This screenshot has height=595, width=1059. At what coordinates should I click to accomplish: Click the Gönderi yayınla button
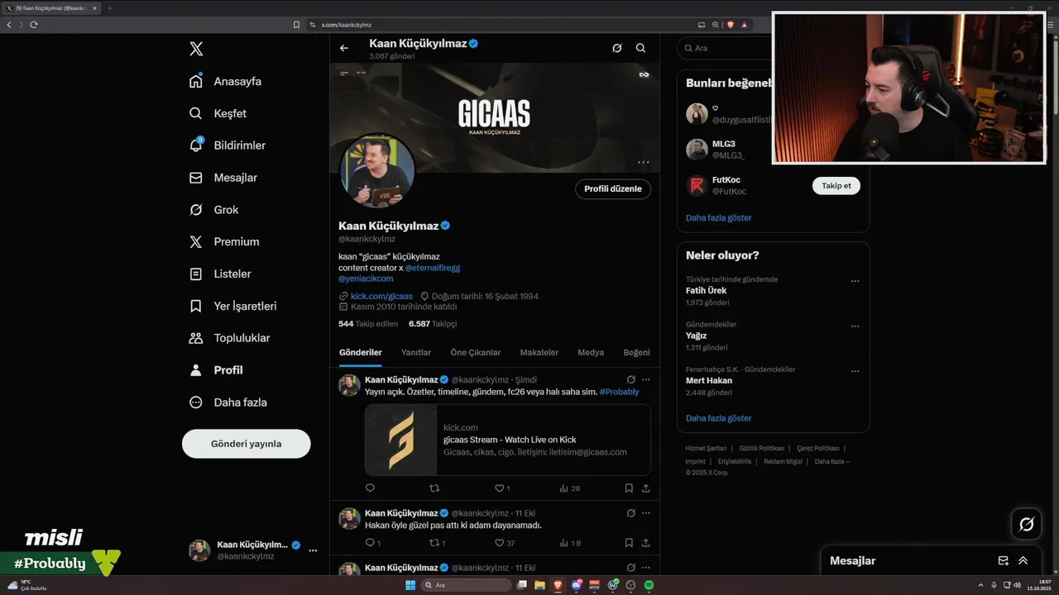click(x=247, y=444)
